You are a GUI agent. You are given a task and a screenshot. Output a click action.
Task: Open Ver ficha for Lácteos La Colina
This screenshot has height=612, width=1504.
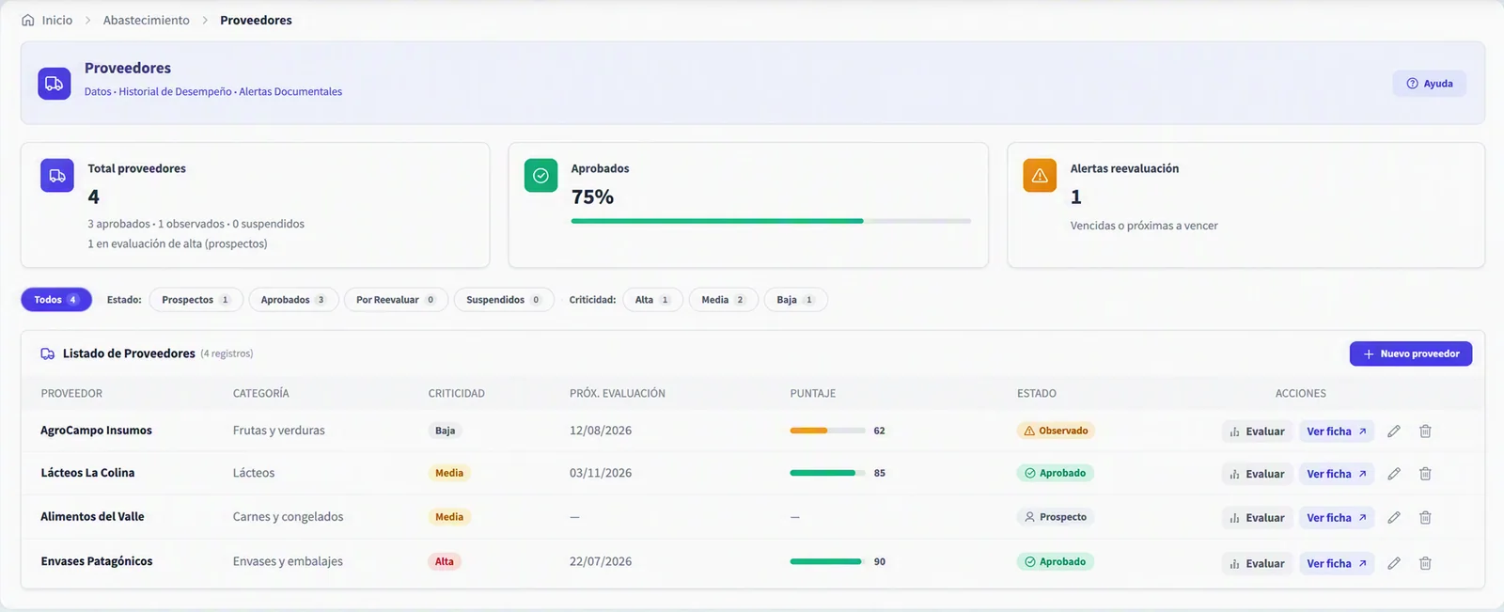coord(1337,474)
